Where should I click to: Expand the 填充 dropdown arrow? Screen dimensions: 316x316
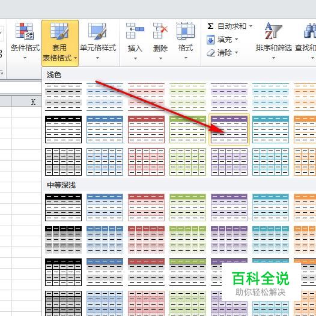point(236,40)
